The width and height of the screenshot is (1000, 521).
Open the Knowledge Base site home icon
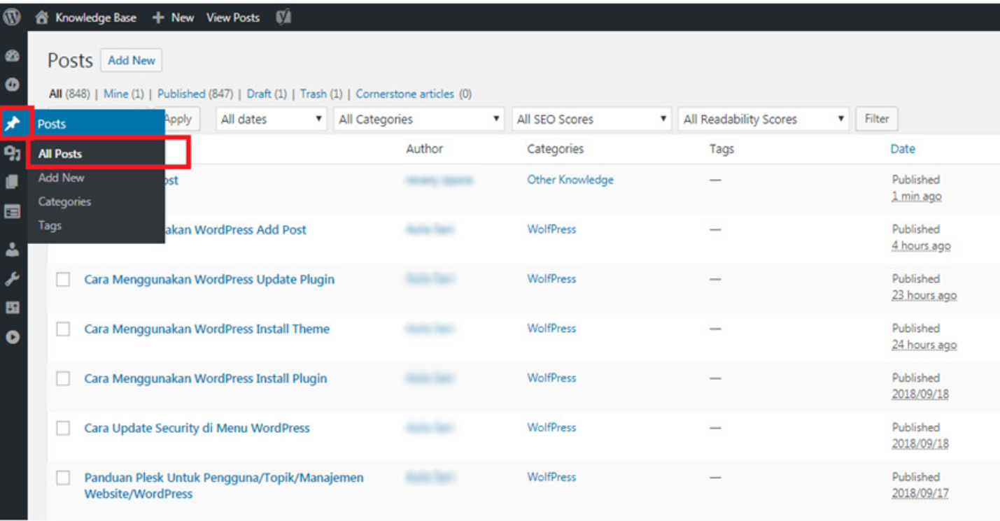point(42,18)
